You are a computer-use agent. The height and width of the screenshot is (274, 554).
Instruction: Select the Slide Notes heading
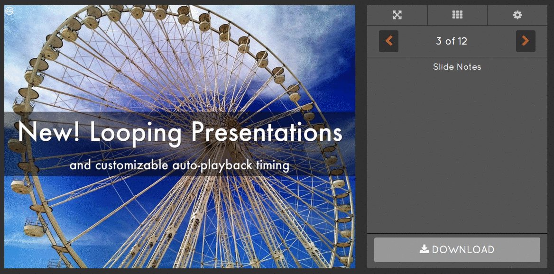pos(457,67)
